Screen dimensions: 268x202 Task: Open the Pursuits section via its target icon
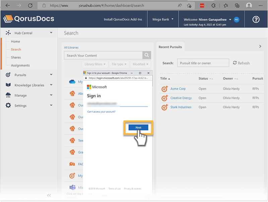pos(8,75)
